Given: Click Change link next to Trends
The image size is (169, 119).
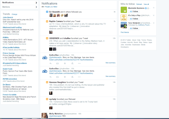Looking at the screenshot, I should 14,14.
